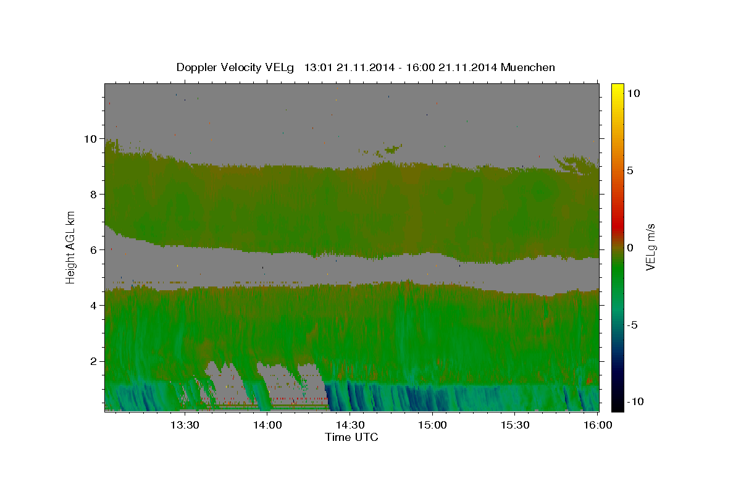
Task: Click the 15:30 time tick label
Action: (x=516, y=425)
